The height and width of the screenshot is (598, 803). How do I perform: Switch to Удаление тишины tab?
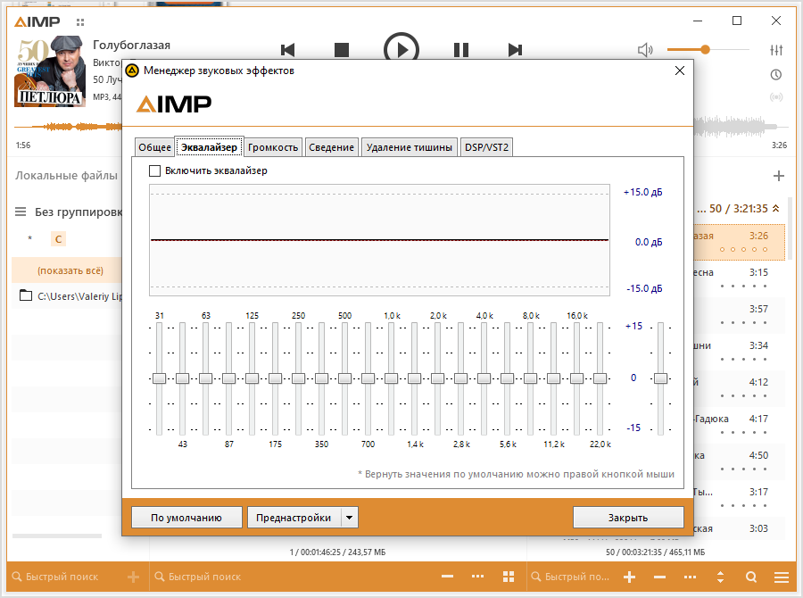point(410,147)
